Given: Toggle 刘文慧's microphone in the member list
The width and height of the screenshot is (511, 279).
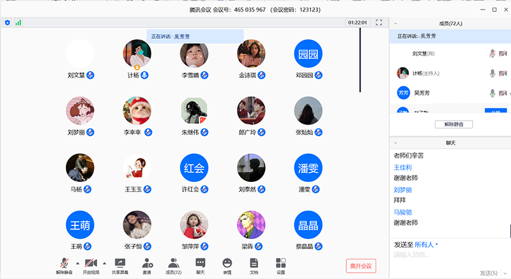Looking at the screenshot, I should coord(492,54).
